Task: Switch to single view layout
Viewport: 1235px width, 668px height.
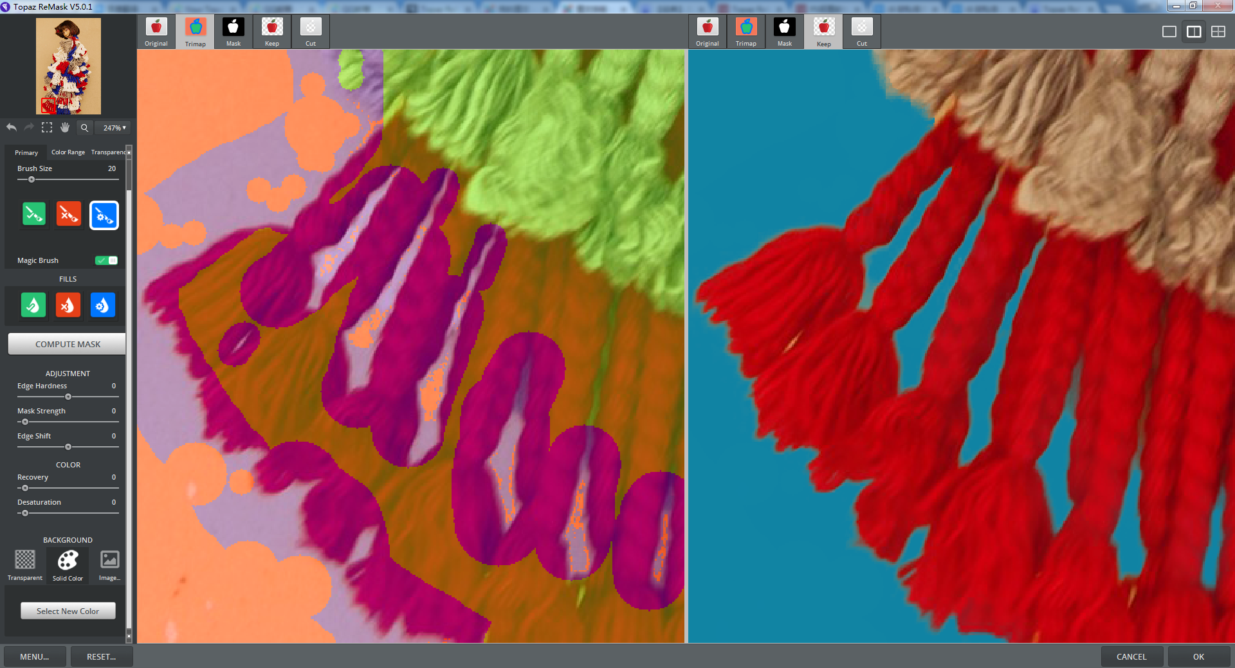Action: pyautogui.click(x=1169, y=32)
